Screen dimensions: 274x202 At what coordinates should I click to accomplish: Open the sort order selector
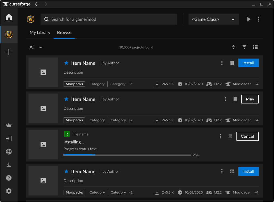click(x=233, y=47)
